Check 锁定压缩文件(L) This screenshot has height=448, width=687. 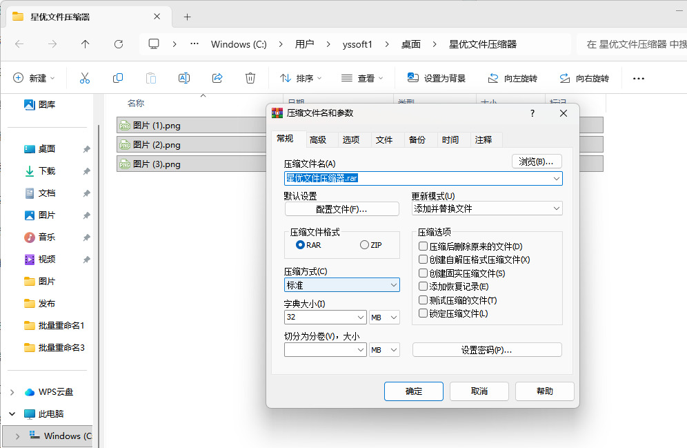(424, 313)
